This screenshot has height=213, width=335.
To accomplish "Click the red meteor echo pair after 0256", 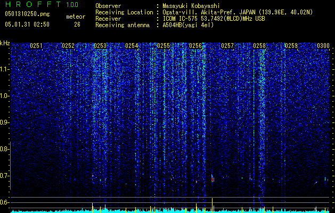I will click(213, 180).
